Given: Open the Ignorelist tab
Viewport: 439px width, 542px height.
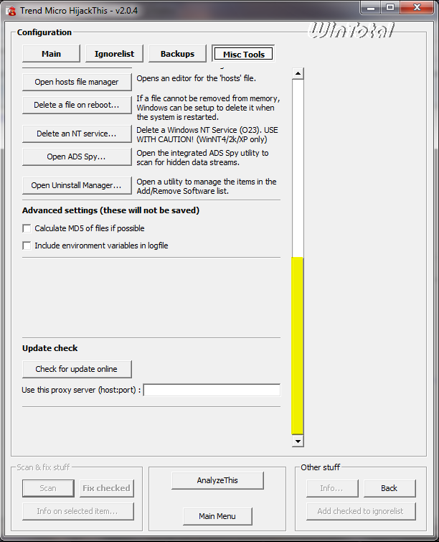Looking at the screenshot, I should 114,54.
